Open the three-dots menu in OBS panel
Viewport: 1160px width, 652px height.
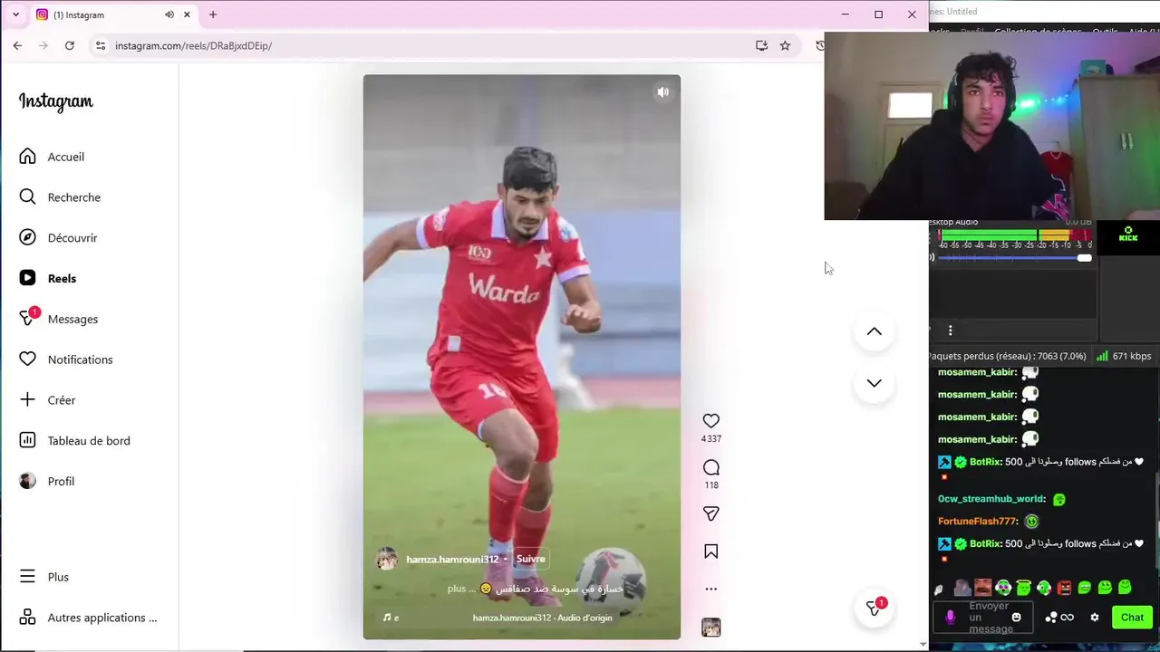pos(950,331)
